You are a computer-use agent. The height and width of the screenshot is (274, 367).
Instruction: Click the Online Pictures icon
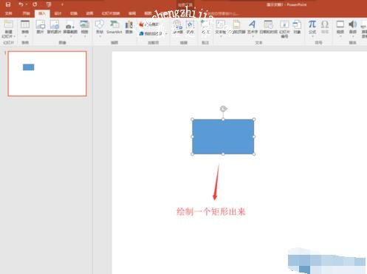coord(55,24)
